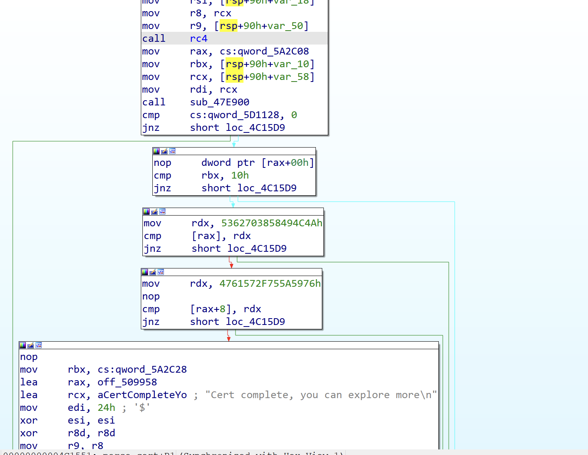Click the pencil icon above 'cmp rbx, 10h'

[x=164, y=151]
